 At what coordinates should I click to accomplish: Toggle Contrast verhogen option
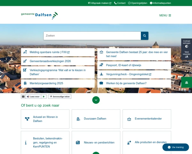click(187, 44)
